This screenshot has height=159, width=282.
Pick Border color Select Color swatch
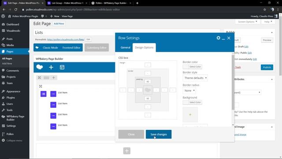pyautogui.click(x=193, y=67)
